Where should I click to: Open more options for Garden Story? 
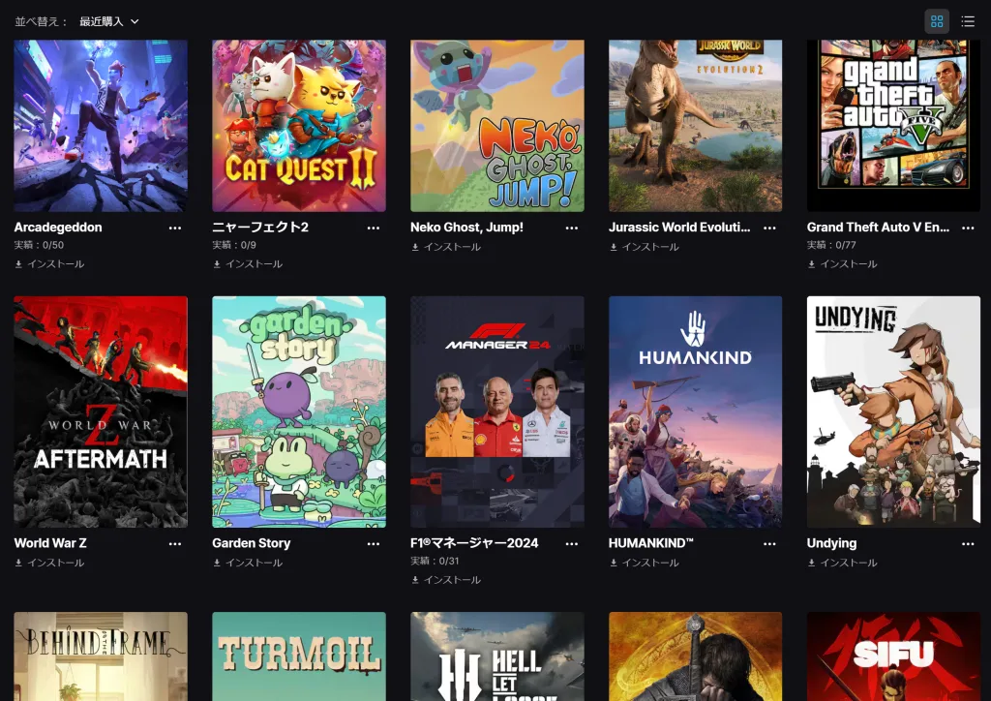[374, 543]
